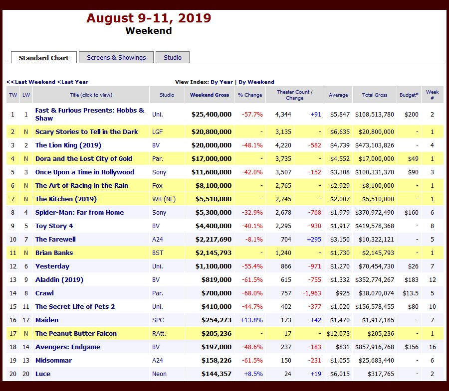Click The Lion King (2019) title
Screen dimensions: 449x391
pos(68,145)
